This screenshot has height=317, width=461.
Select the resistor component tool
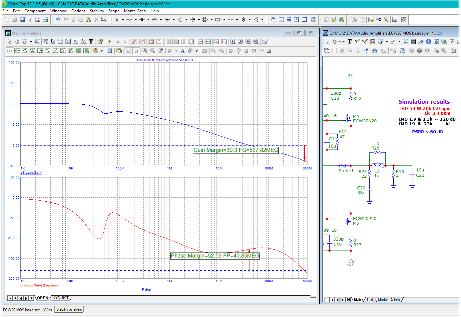[x=129, y=20]
